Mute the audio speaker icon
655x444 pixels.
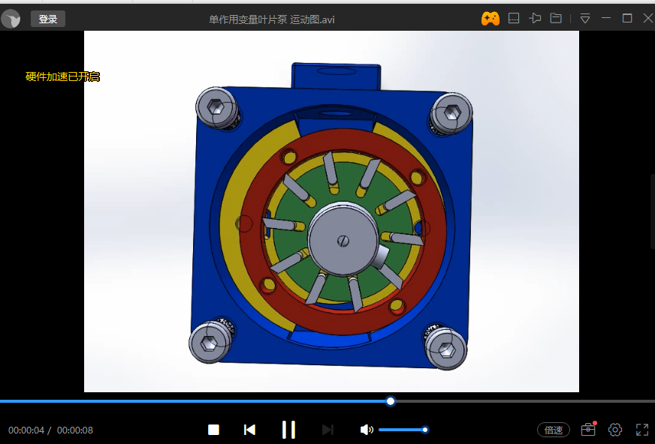tap(367, 430)
